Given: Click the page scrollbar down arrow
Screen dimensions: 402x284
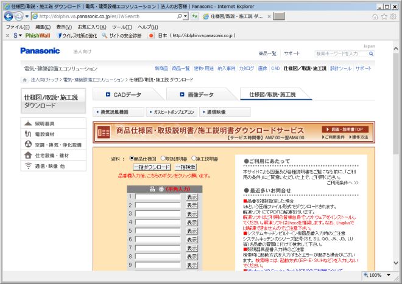Looking at the screenshot, I should click(x=396, y=263).
